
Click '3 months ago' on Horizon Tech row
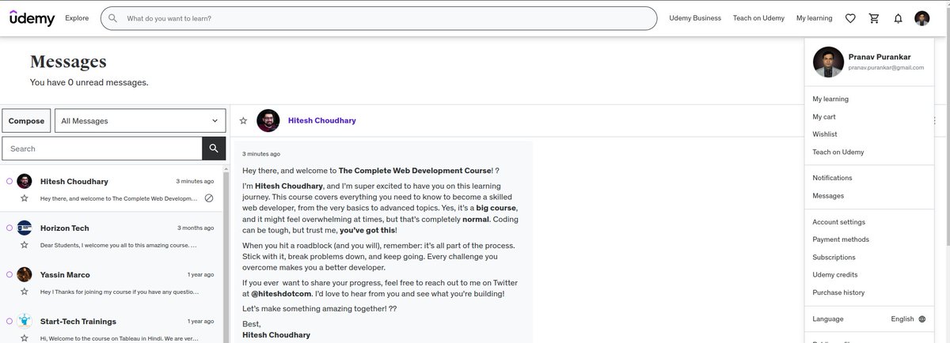pos(196,228)
